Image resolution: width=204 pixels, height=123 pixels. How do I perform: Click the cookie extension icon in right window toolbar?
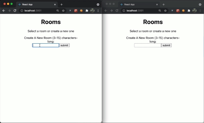(x=183, y=11)
